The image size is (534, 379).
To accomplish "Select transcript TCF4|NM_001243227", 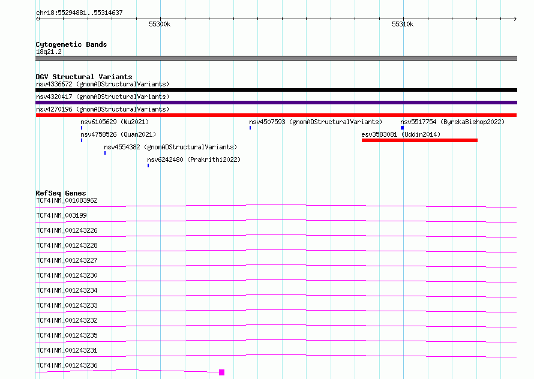I will pos(67,260).
